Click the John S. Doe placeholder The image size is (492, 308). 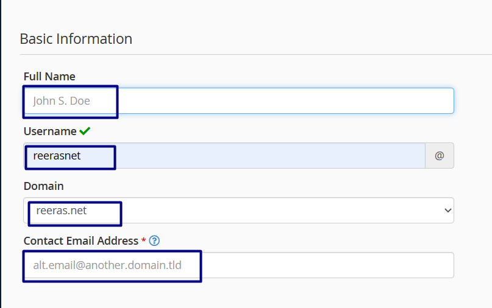pyautogui.click(x=62, y=101)
